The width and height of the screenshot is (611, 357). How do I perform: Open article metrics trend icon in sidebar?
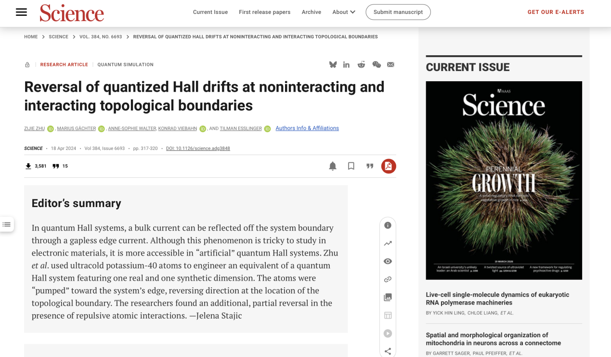[388, 244]
